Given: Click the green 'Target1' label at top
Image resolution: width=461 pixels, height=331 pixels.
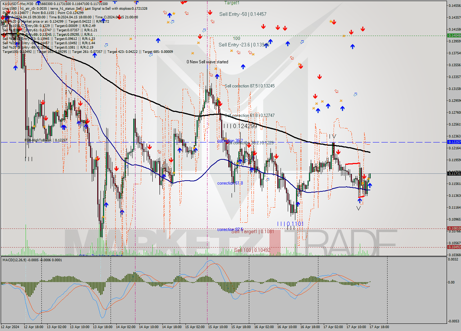Looking at the screenshot, I should tap(232, 3).
